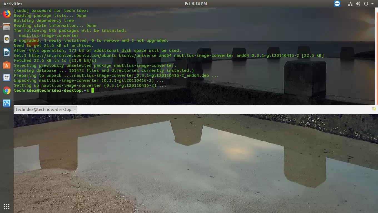Screen dimensions: 378x213
Task: Click the 'Preparing to unpack' line
Action: pos(116,75)
